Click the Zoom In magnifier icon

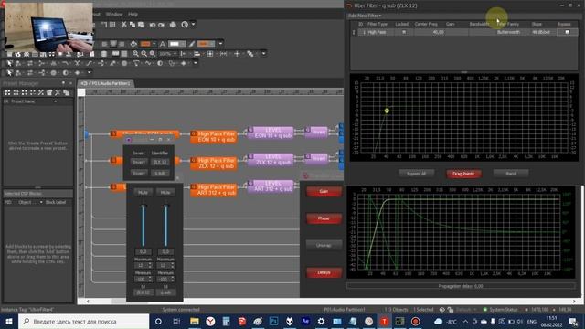click(135, 54)
